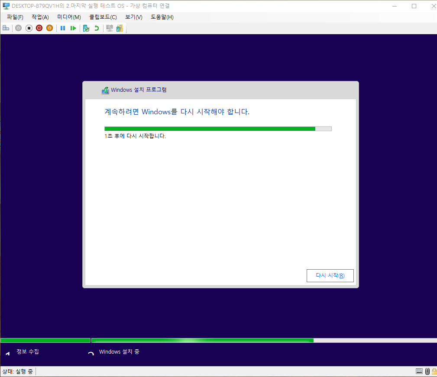Screen dimensions: 437x377
Task: Click the completed 정보 수집 progress segment
Action: (45, 340)
